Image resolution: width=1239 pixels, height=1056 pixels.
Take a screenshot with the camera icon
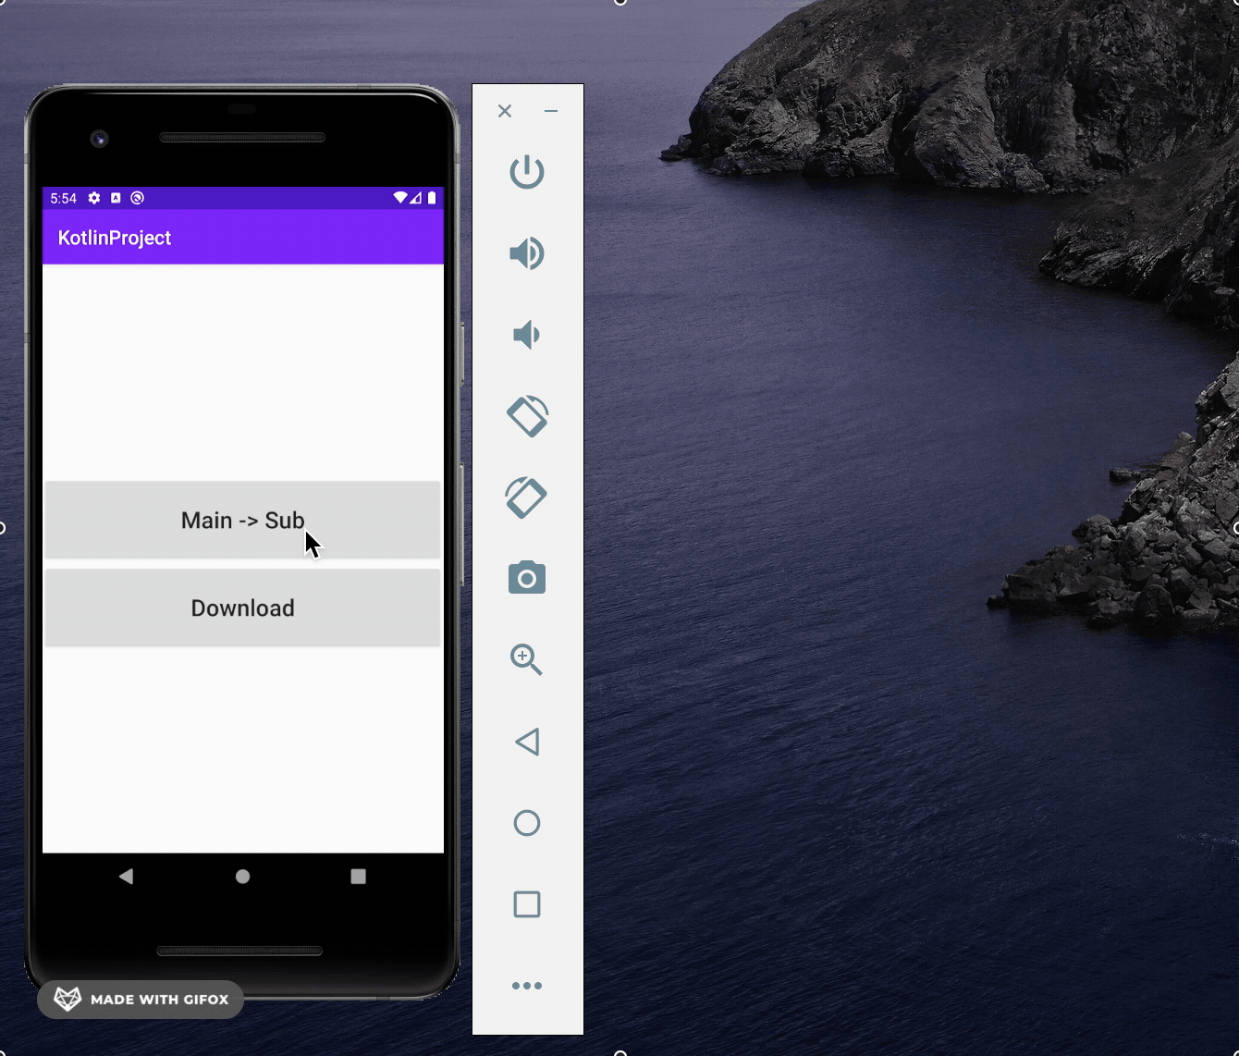coord(527,578)
